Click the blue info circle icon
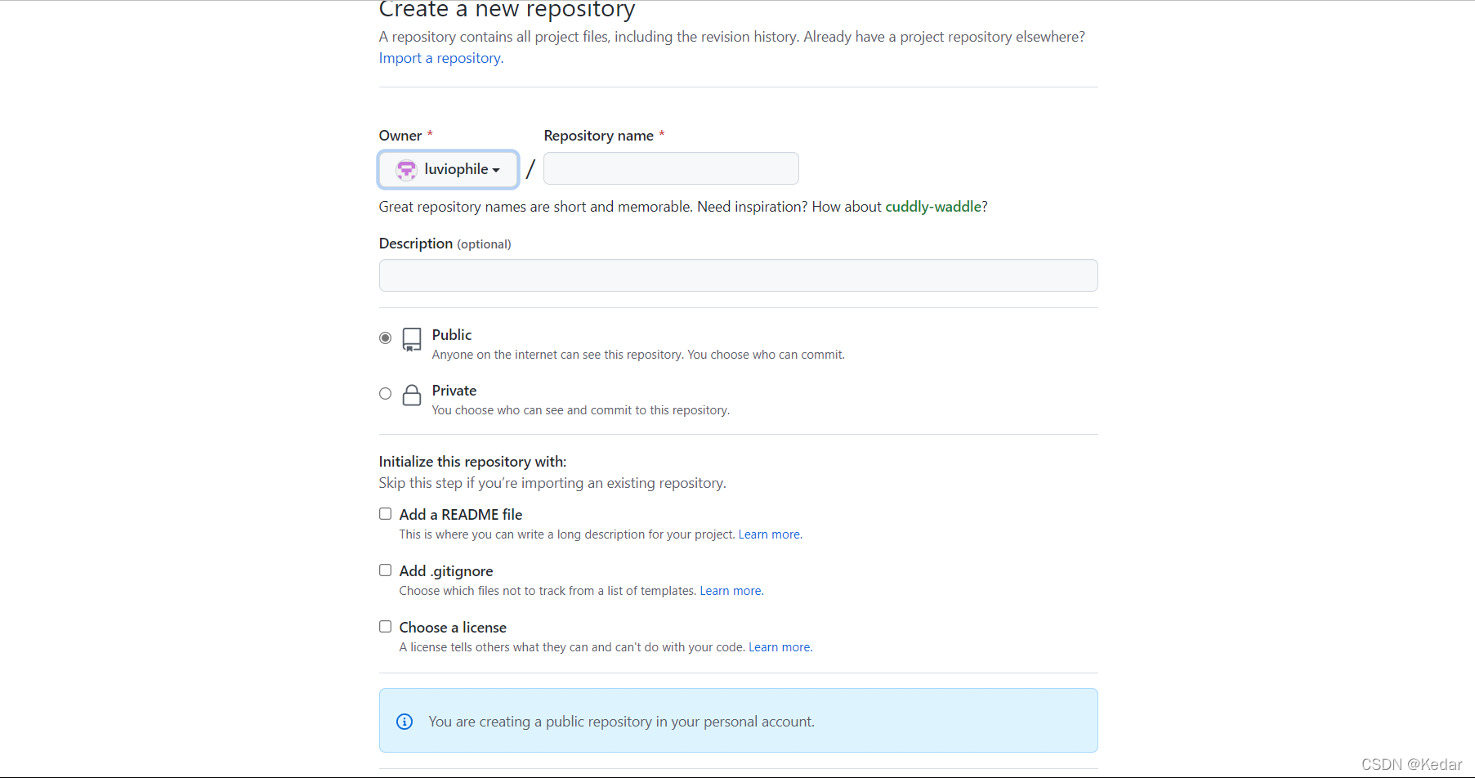 coord(405,722)
